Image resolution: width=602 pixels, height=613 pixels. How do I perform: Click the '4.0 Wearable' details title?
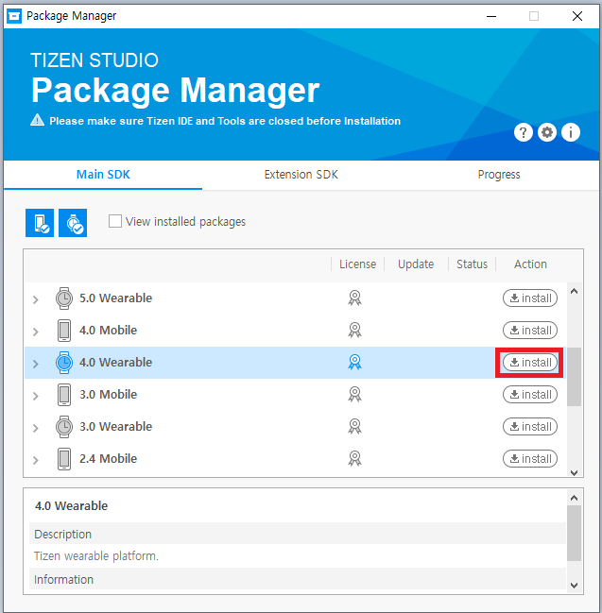tap(71, 506)
